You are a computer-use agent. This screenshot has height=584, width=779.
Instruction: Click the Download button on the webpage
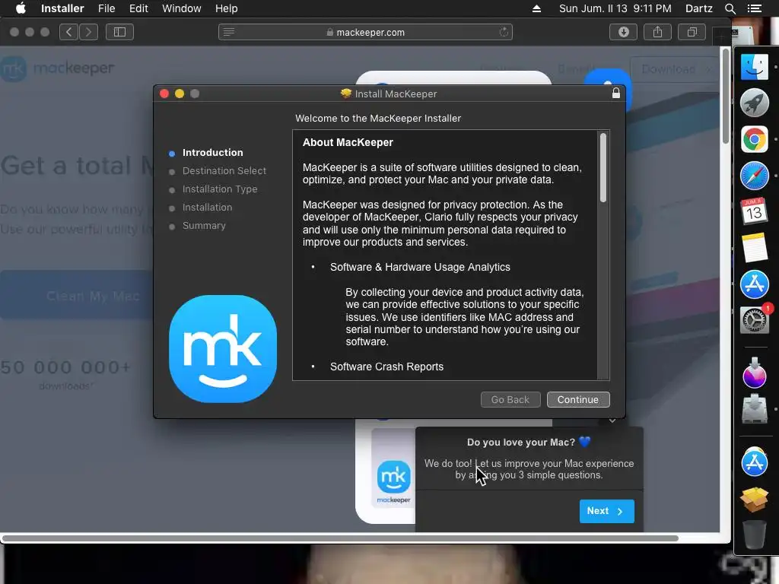(x=676, y=69)
